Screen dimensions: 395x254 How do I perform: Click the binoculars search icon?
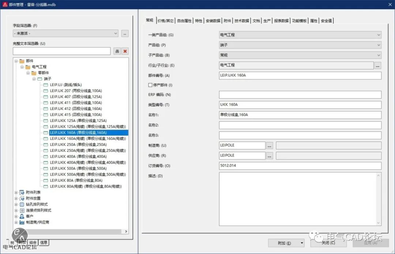[117, 51]
